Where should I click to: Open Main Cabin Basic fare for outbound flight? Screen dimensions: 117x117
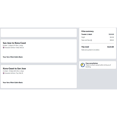pyautogui.click(x=13, y=57)
